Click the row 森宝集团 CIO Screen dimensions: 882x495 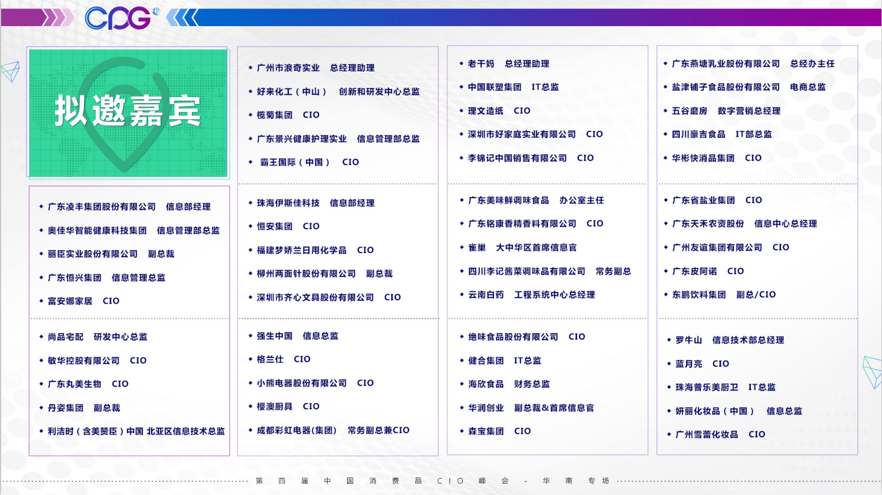click(495, 431)
